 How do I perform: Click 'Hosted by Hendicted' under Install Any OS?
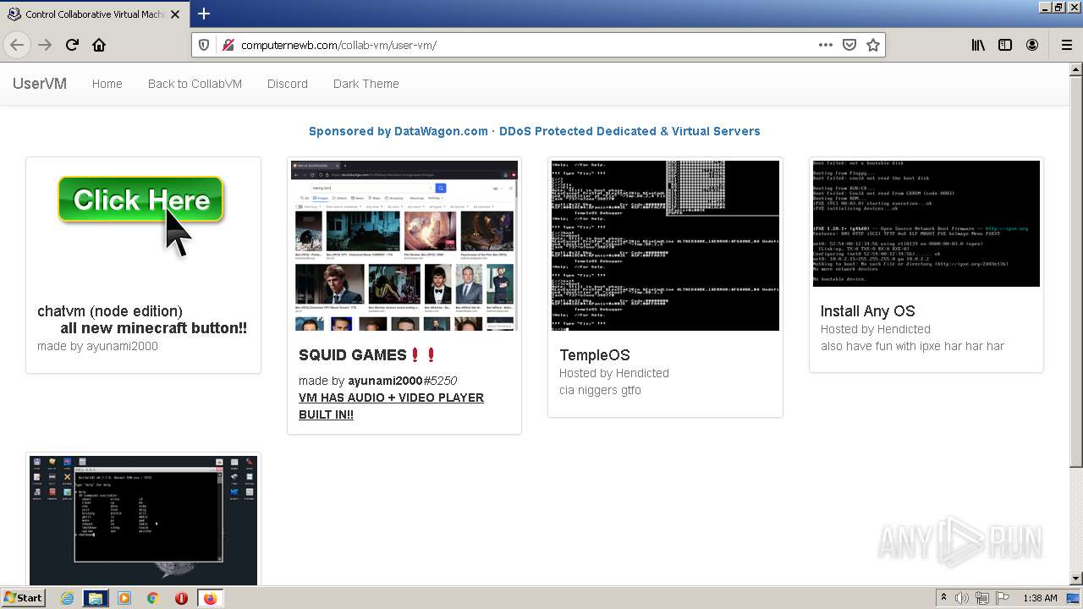pos(876,329)
